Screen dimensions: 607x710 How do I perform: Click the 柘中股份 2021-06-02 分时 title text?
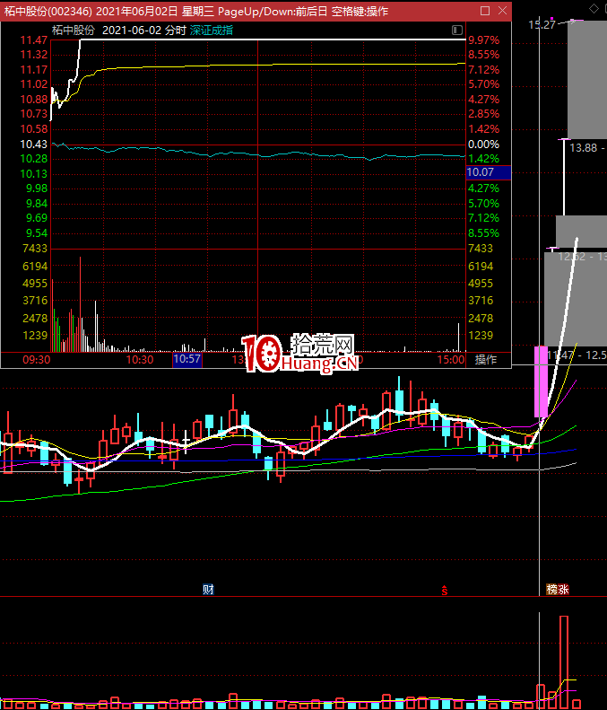119,31
